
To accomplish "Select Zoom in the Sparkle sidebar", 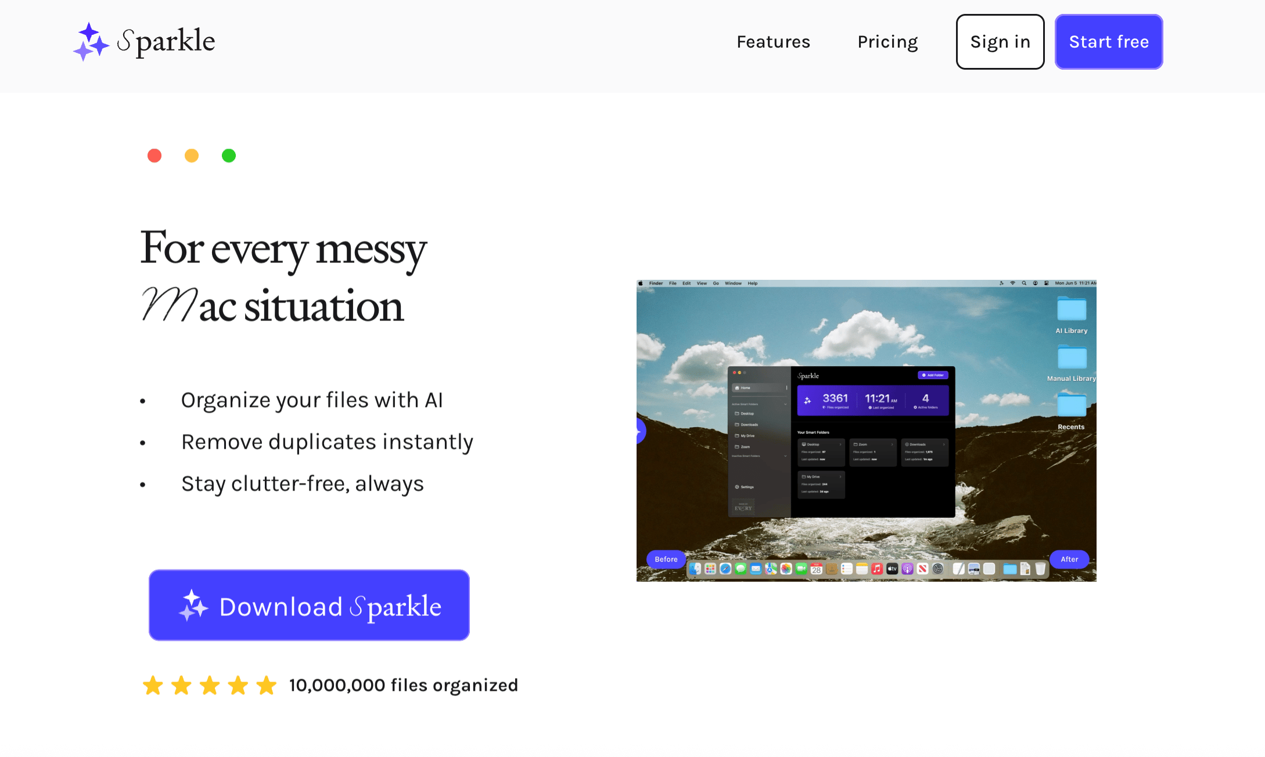I will point(742,447).
